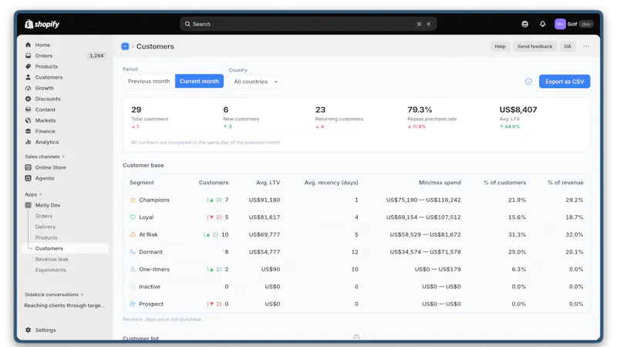Open the Settings gear icon

[x=28, y=330]
